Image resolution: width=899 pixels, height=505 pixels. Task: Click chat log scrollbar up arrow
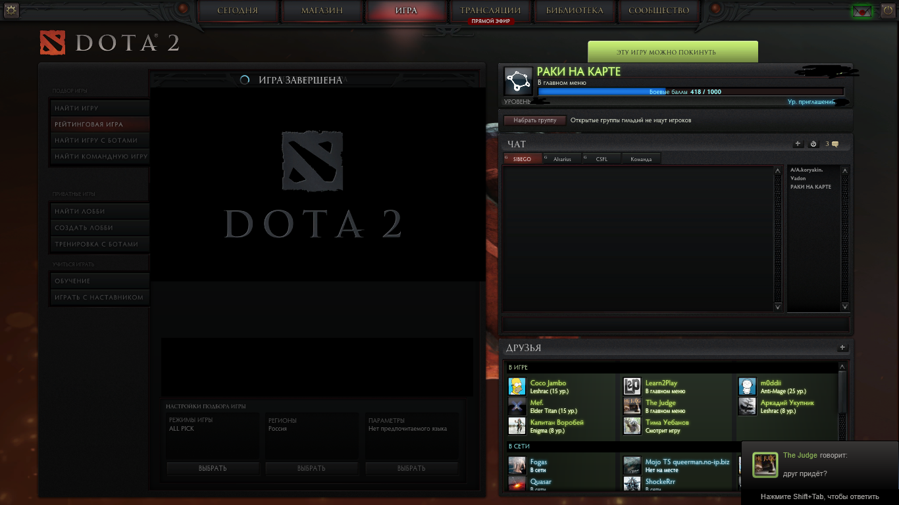pos(778,170)
